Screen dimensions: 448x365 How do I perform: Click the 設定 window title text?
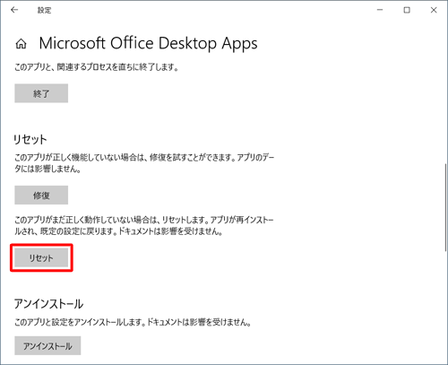coord(44,10)
